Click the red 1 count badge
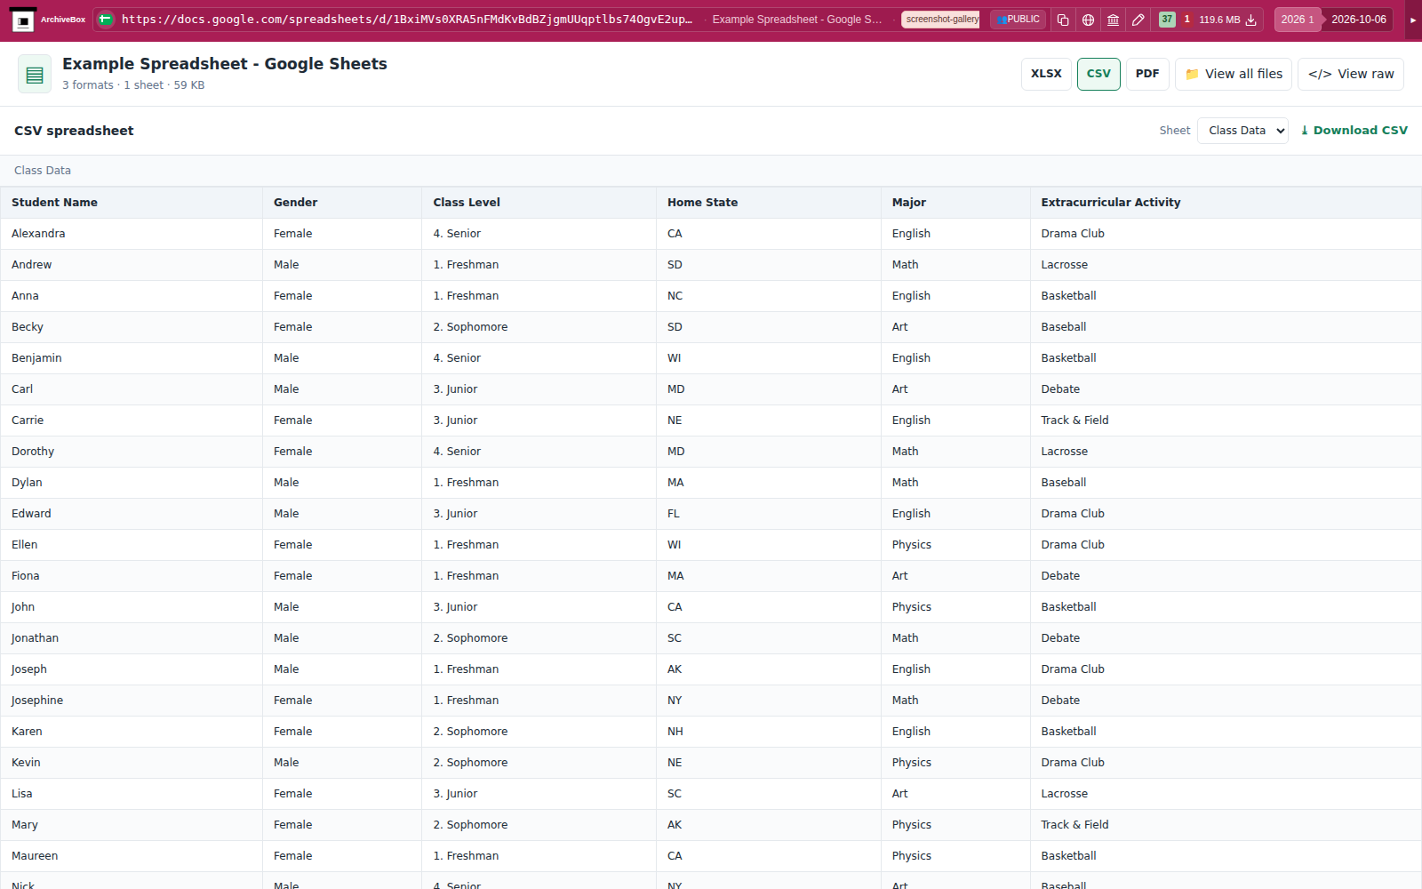 pyautogui.click(x=1186, y=20)
